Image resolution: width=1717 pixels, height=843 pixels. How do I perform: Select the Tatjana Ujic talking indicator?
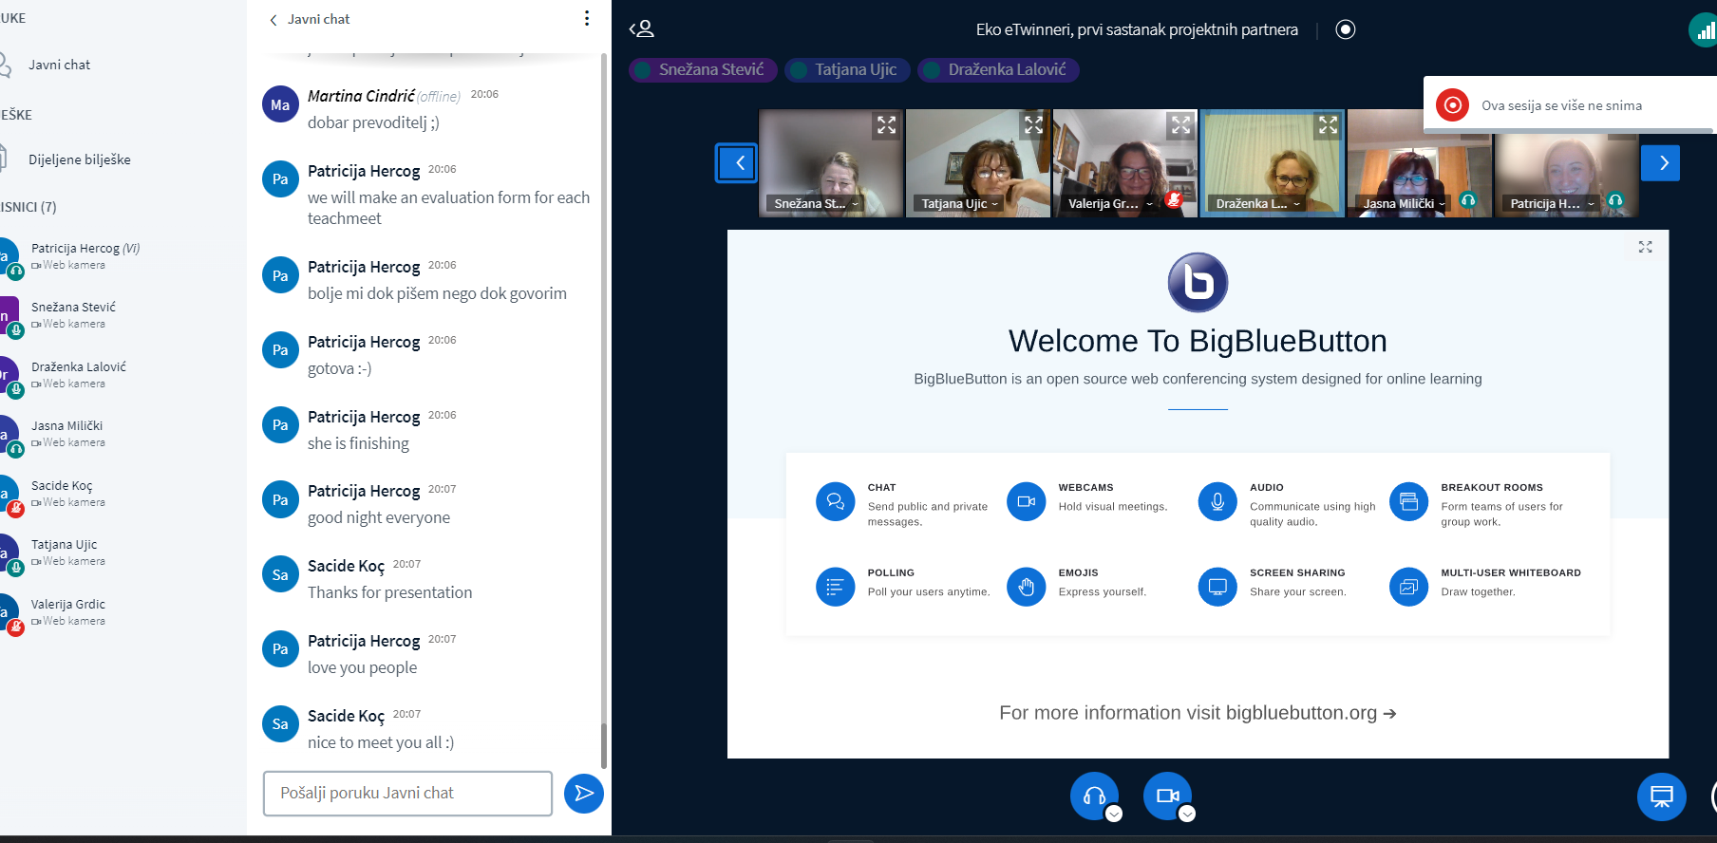pos(847,70)
